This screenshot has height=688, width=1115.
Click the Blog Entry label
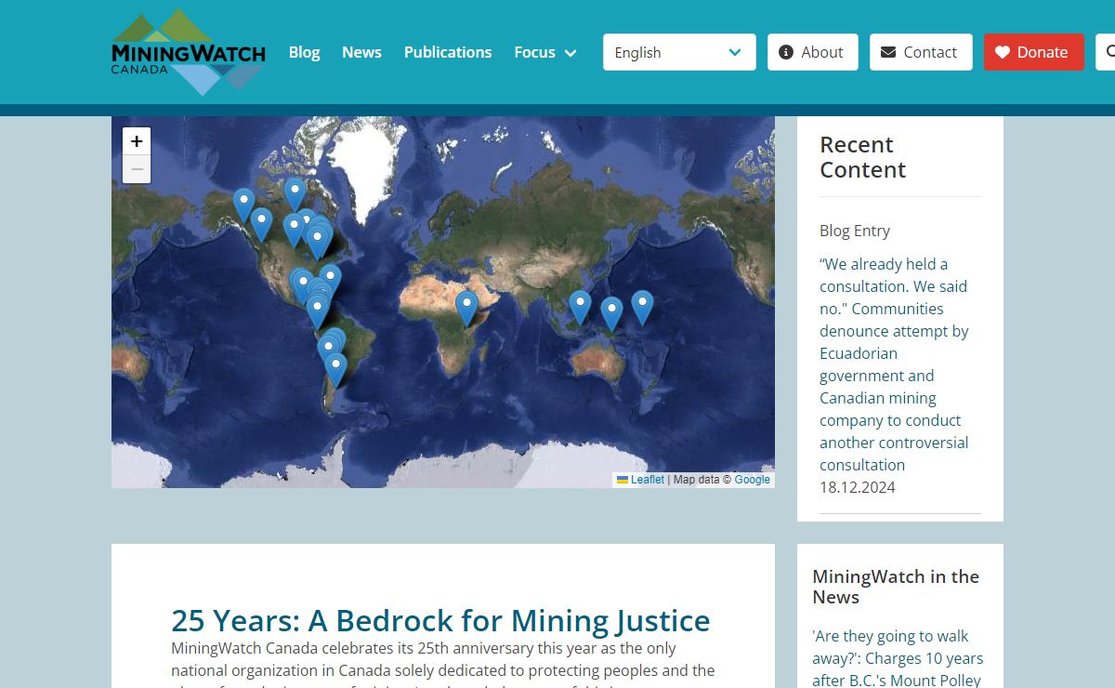pos(855,231)
